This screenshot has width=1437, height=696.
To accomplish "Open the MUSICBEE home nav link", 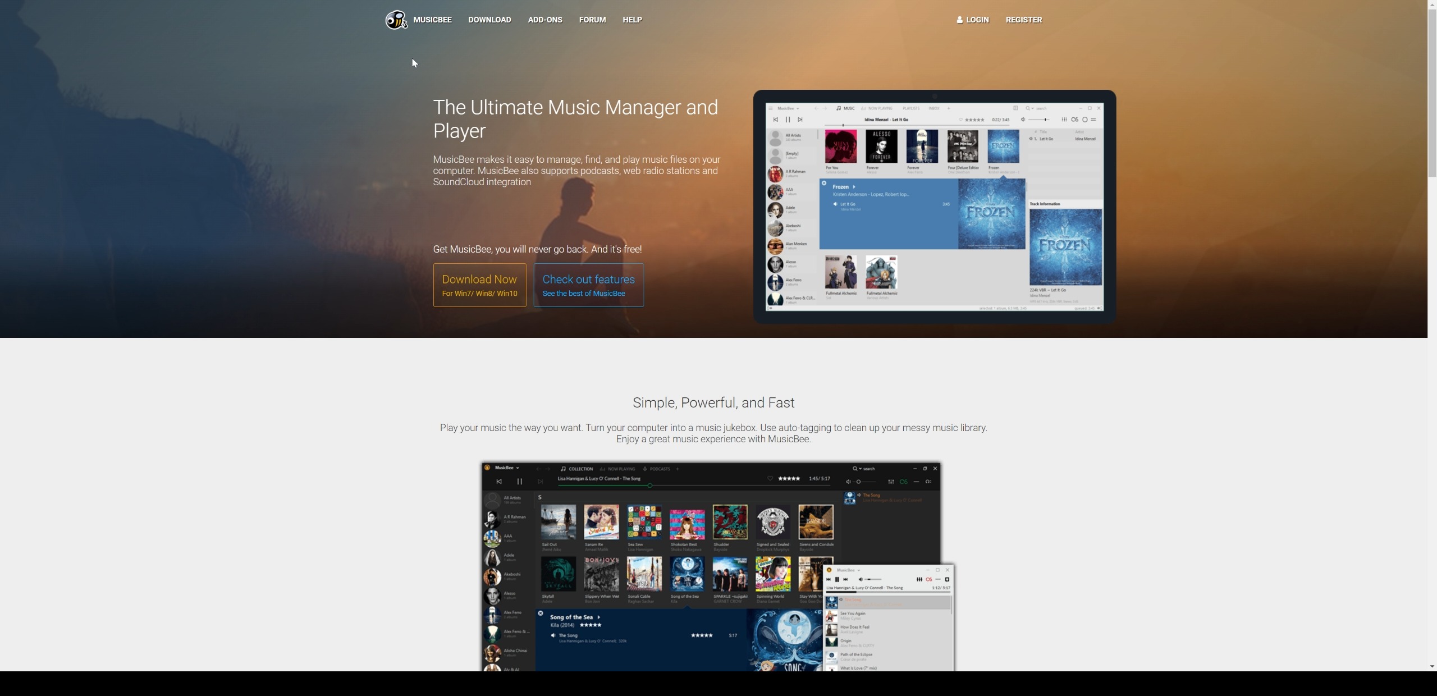I will (432, 20).
